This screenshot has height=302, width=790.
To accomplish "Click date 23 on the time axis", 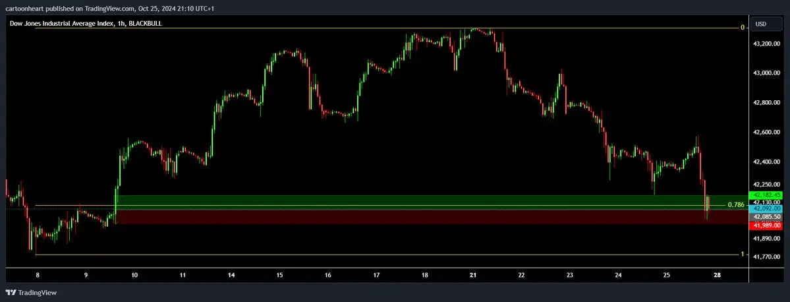I will click(570, 275).
